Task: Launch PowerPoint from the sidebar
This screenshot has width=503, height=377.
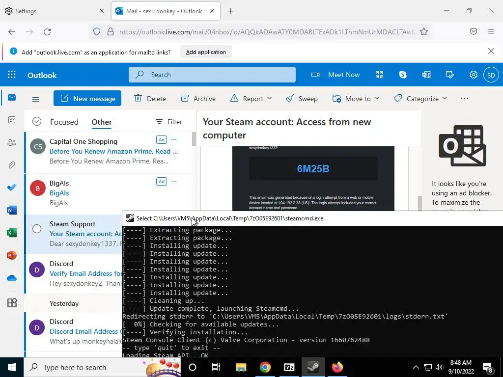Action: 12,255
